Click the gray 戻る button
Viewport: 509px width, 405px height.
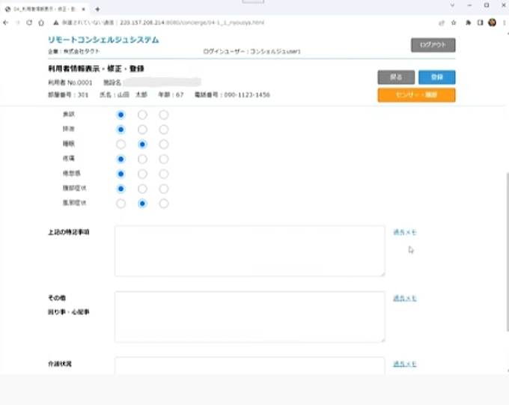tap(396, 76)
